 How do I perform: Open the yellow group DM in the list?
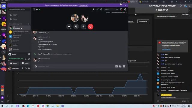coord(19,32)
